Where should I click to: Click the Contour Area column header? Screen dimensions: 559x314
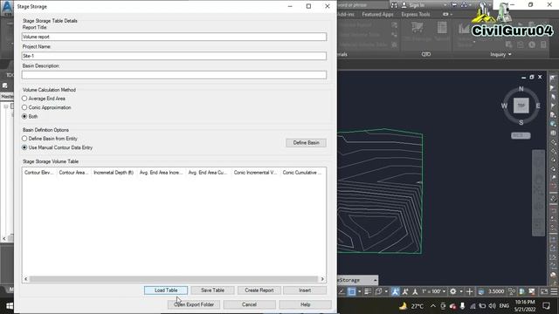[x=73, y=173]
